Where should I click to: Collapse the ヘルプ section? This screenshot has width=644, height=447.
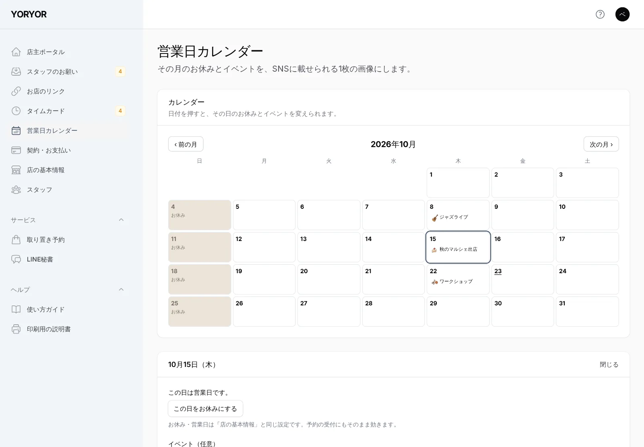121,290
